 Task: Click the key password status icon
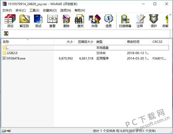8,131
